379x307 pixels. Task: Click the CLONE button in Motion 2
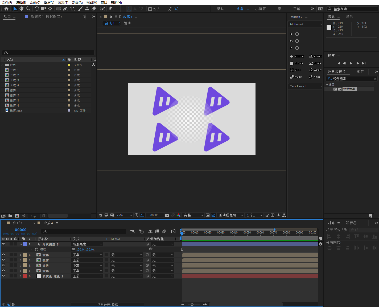(296, 63)
